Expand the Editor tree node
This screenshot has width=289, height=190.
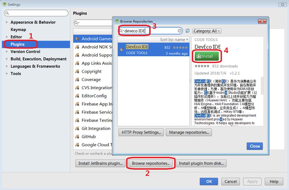[7, 37]
